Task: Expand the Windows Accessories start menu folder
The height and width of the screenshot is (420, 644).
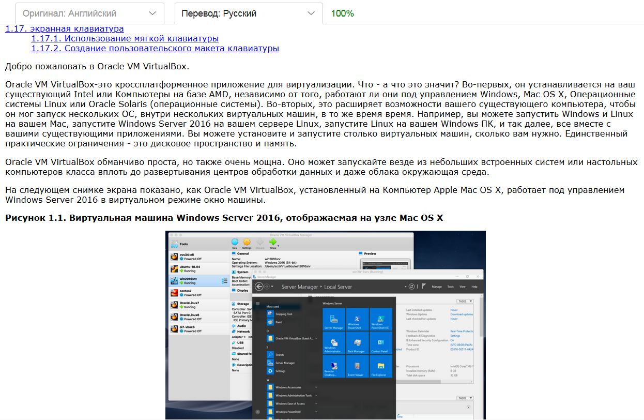Action: click(x=292, y=387)
